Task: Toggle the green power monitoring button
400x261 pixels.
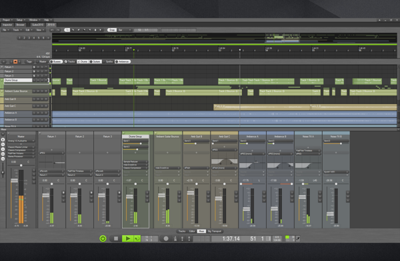Action: [x=103, y=238]
